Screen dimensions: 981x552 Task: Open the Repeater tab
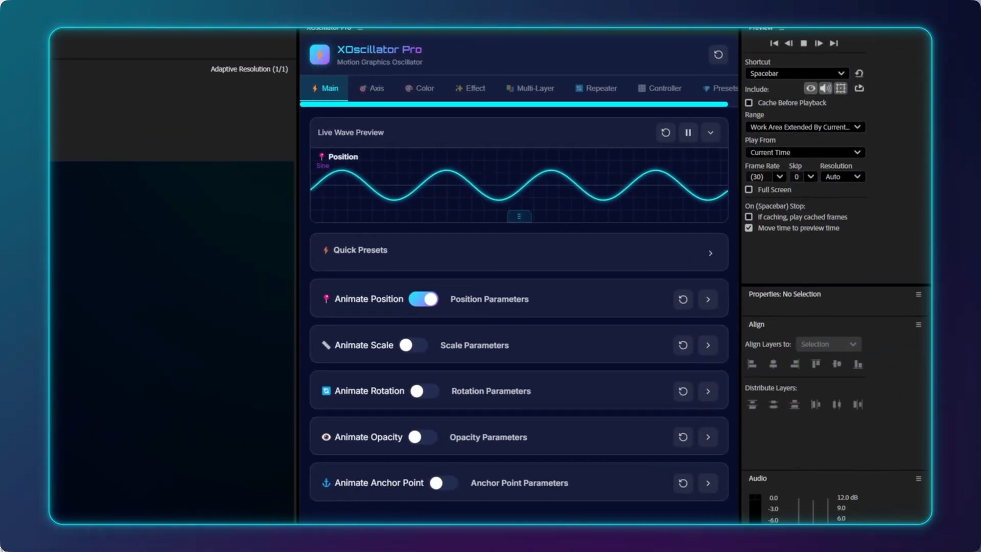click(596, 88)
